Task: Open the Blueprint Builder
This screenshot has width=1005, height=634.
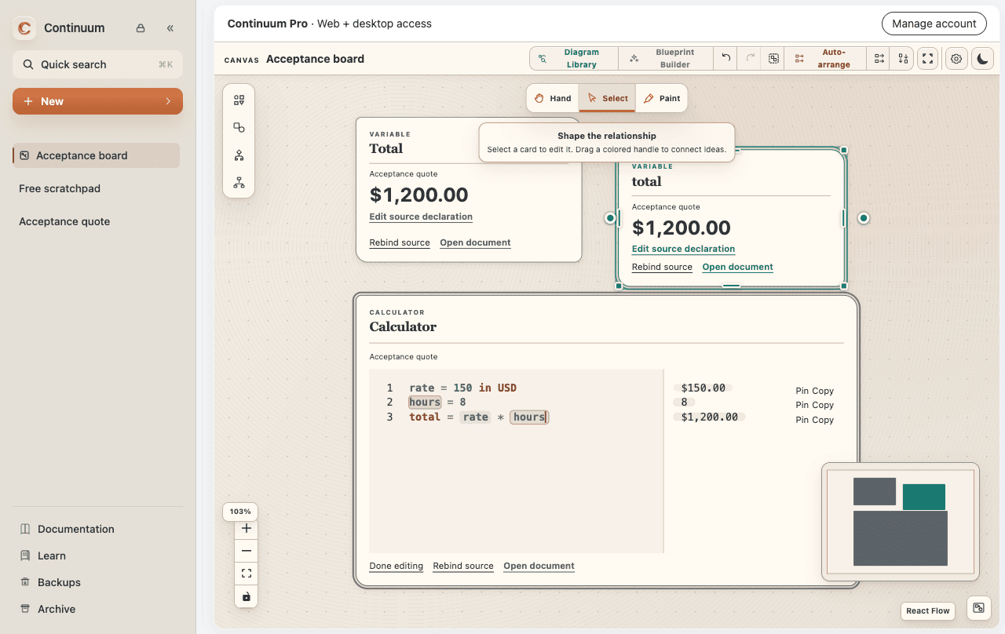Action: click(x=666, y=59)
